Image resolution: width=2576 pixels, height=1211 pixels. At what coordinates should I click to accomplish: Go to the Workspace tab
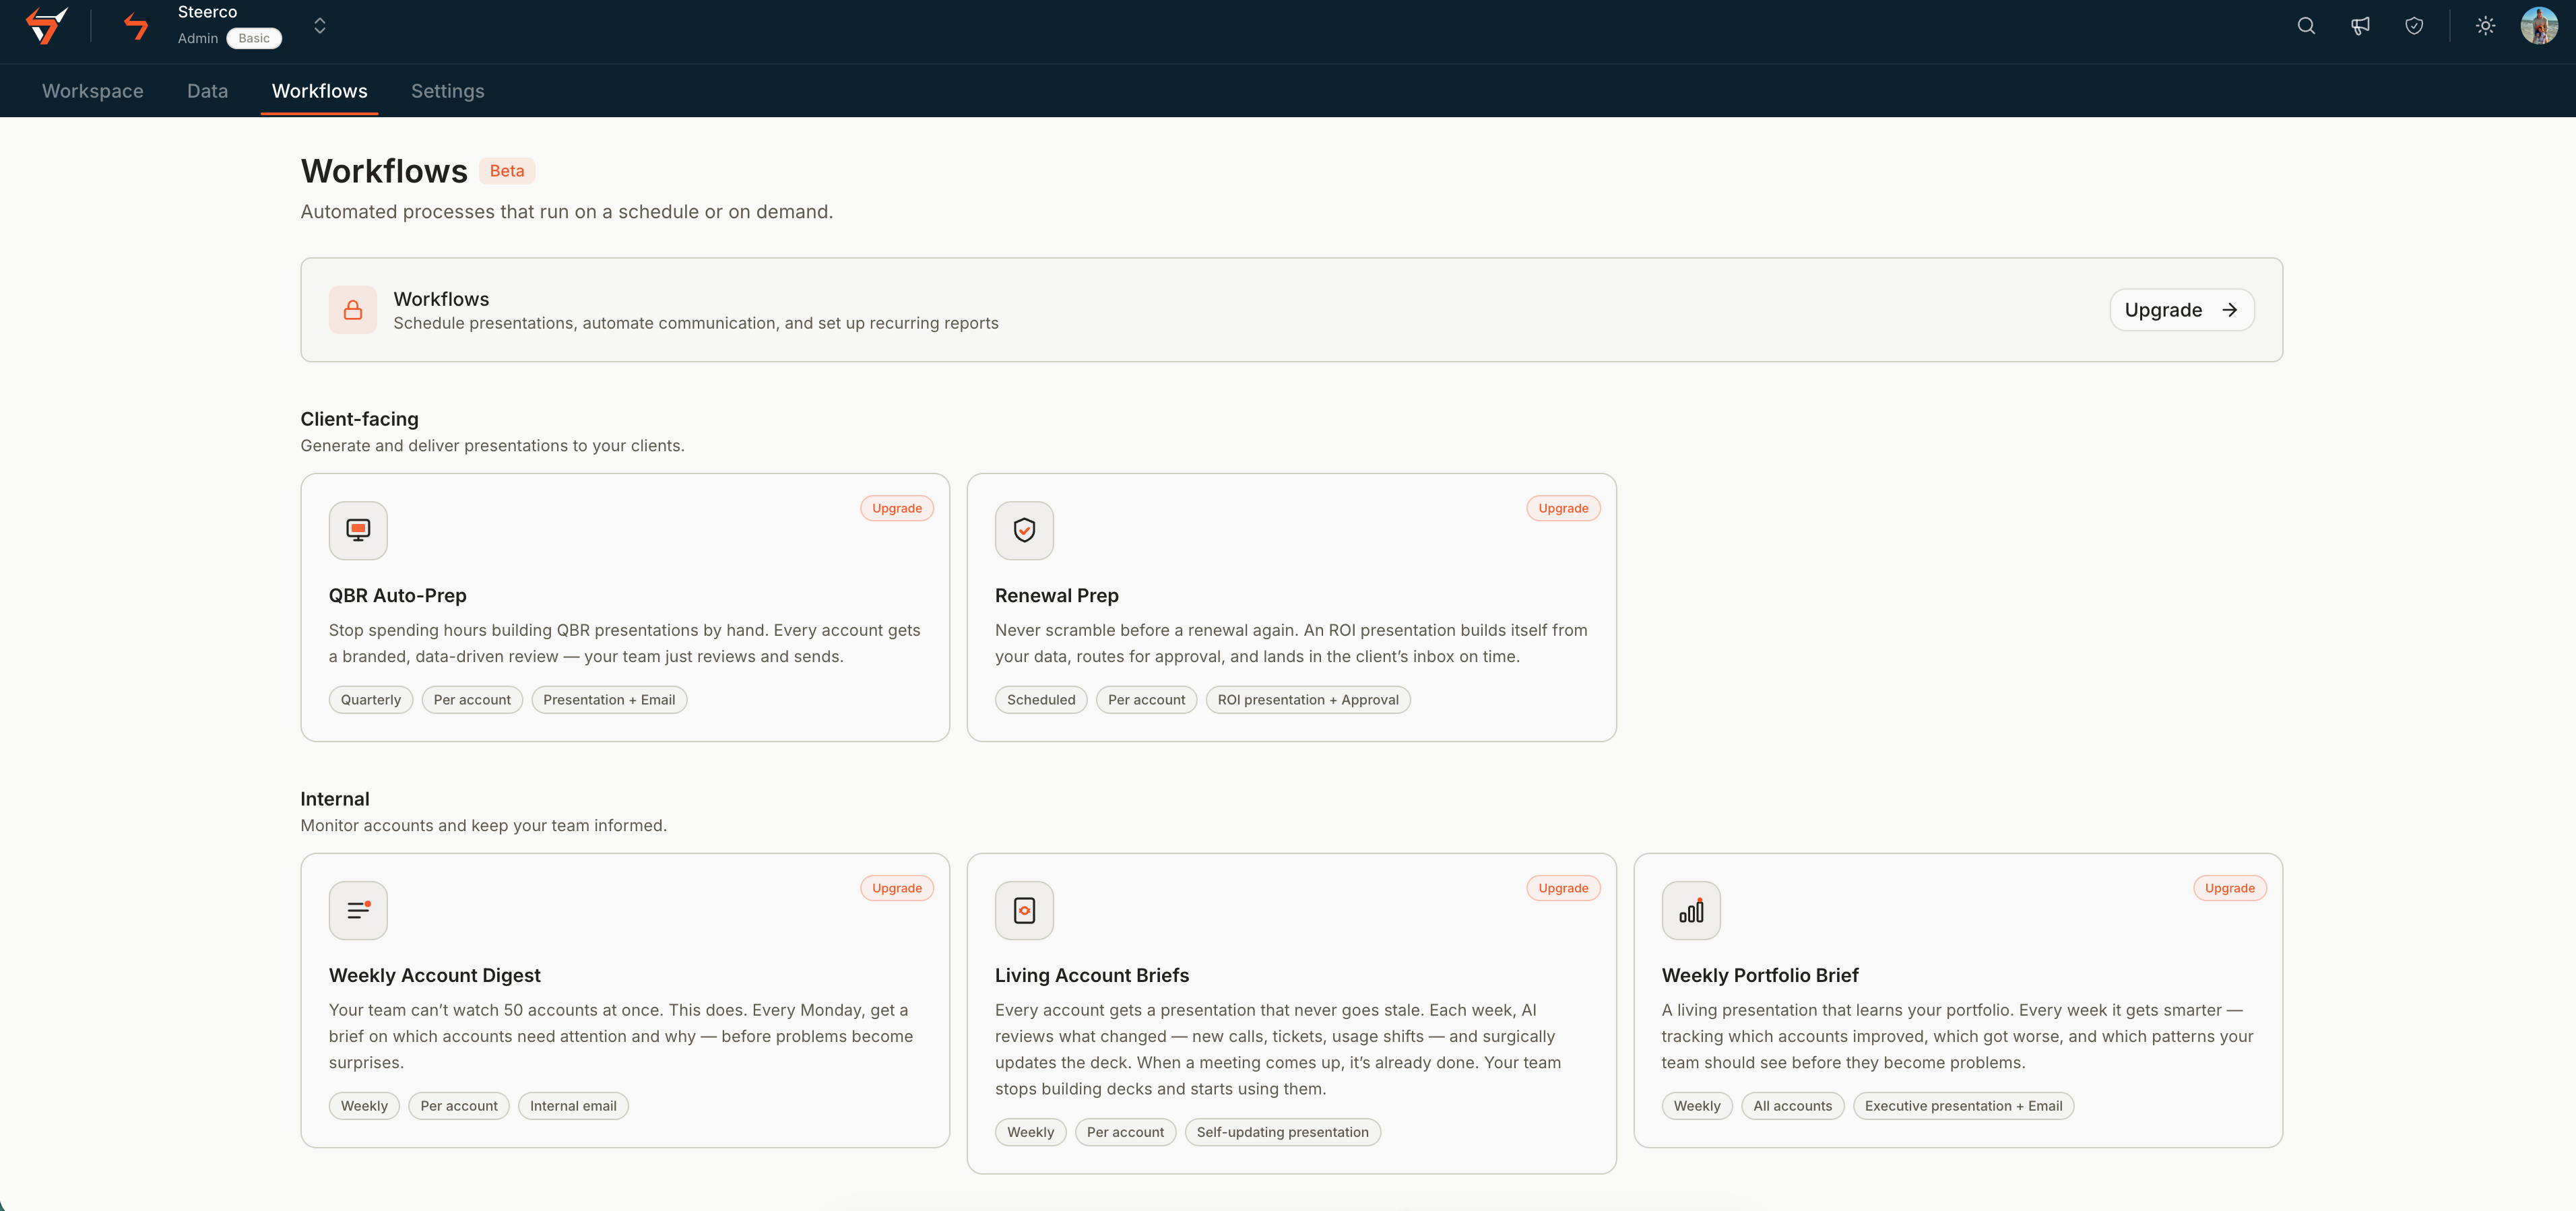(93, 91)
